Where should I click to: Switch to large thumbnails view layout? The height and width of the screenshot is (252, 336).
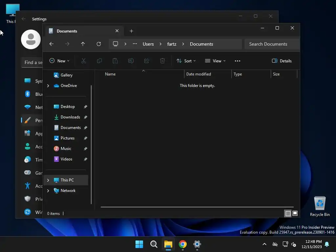coord(295,213)
